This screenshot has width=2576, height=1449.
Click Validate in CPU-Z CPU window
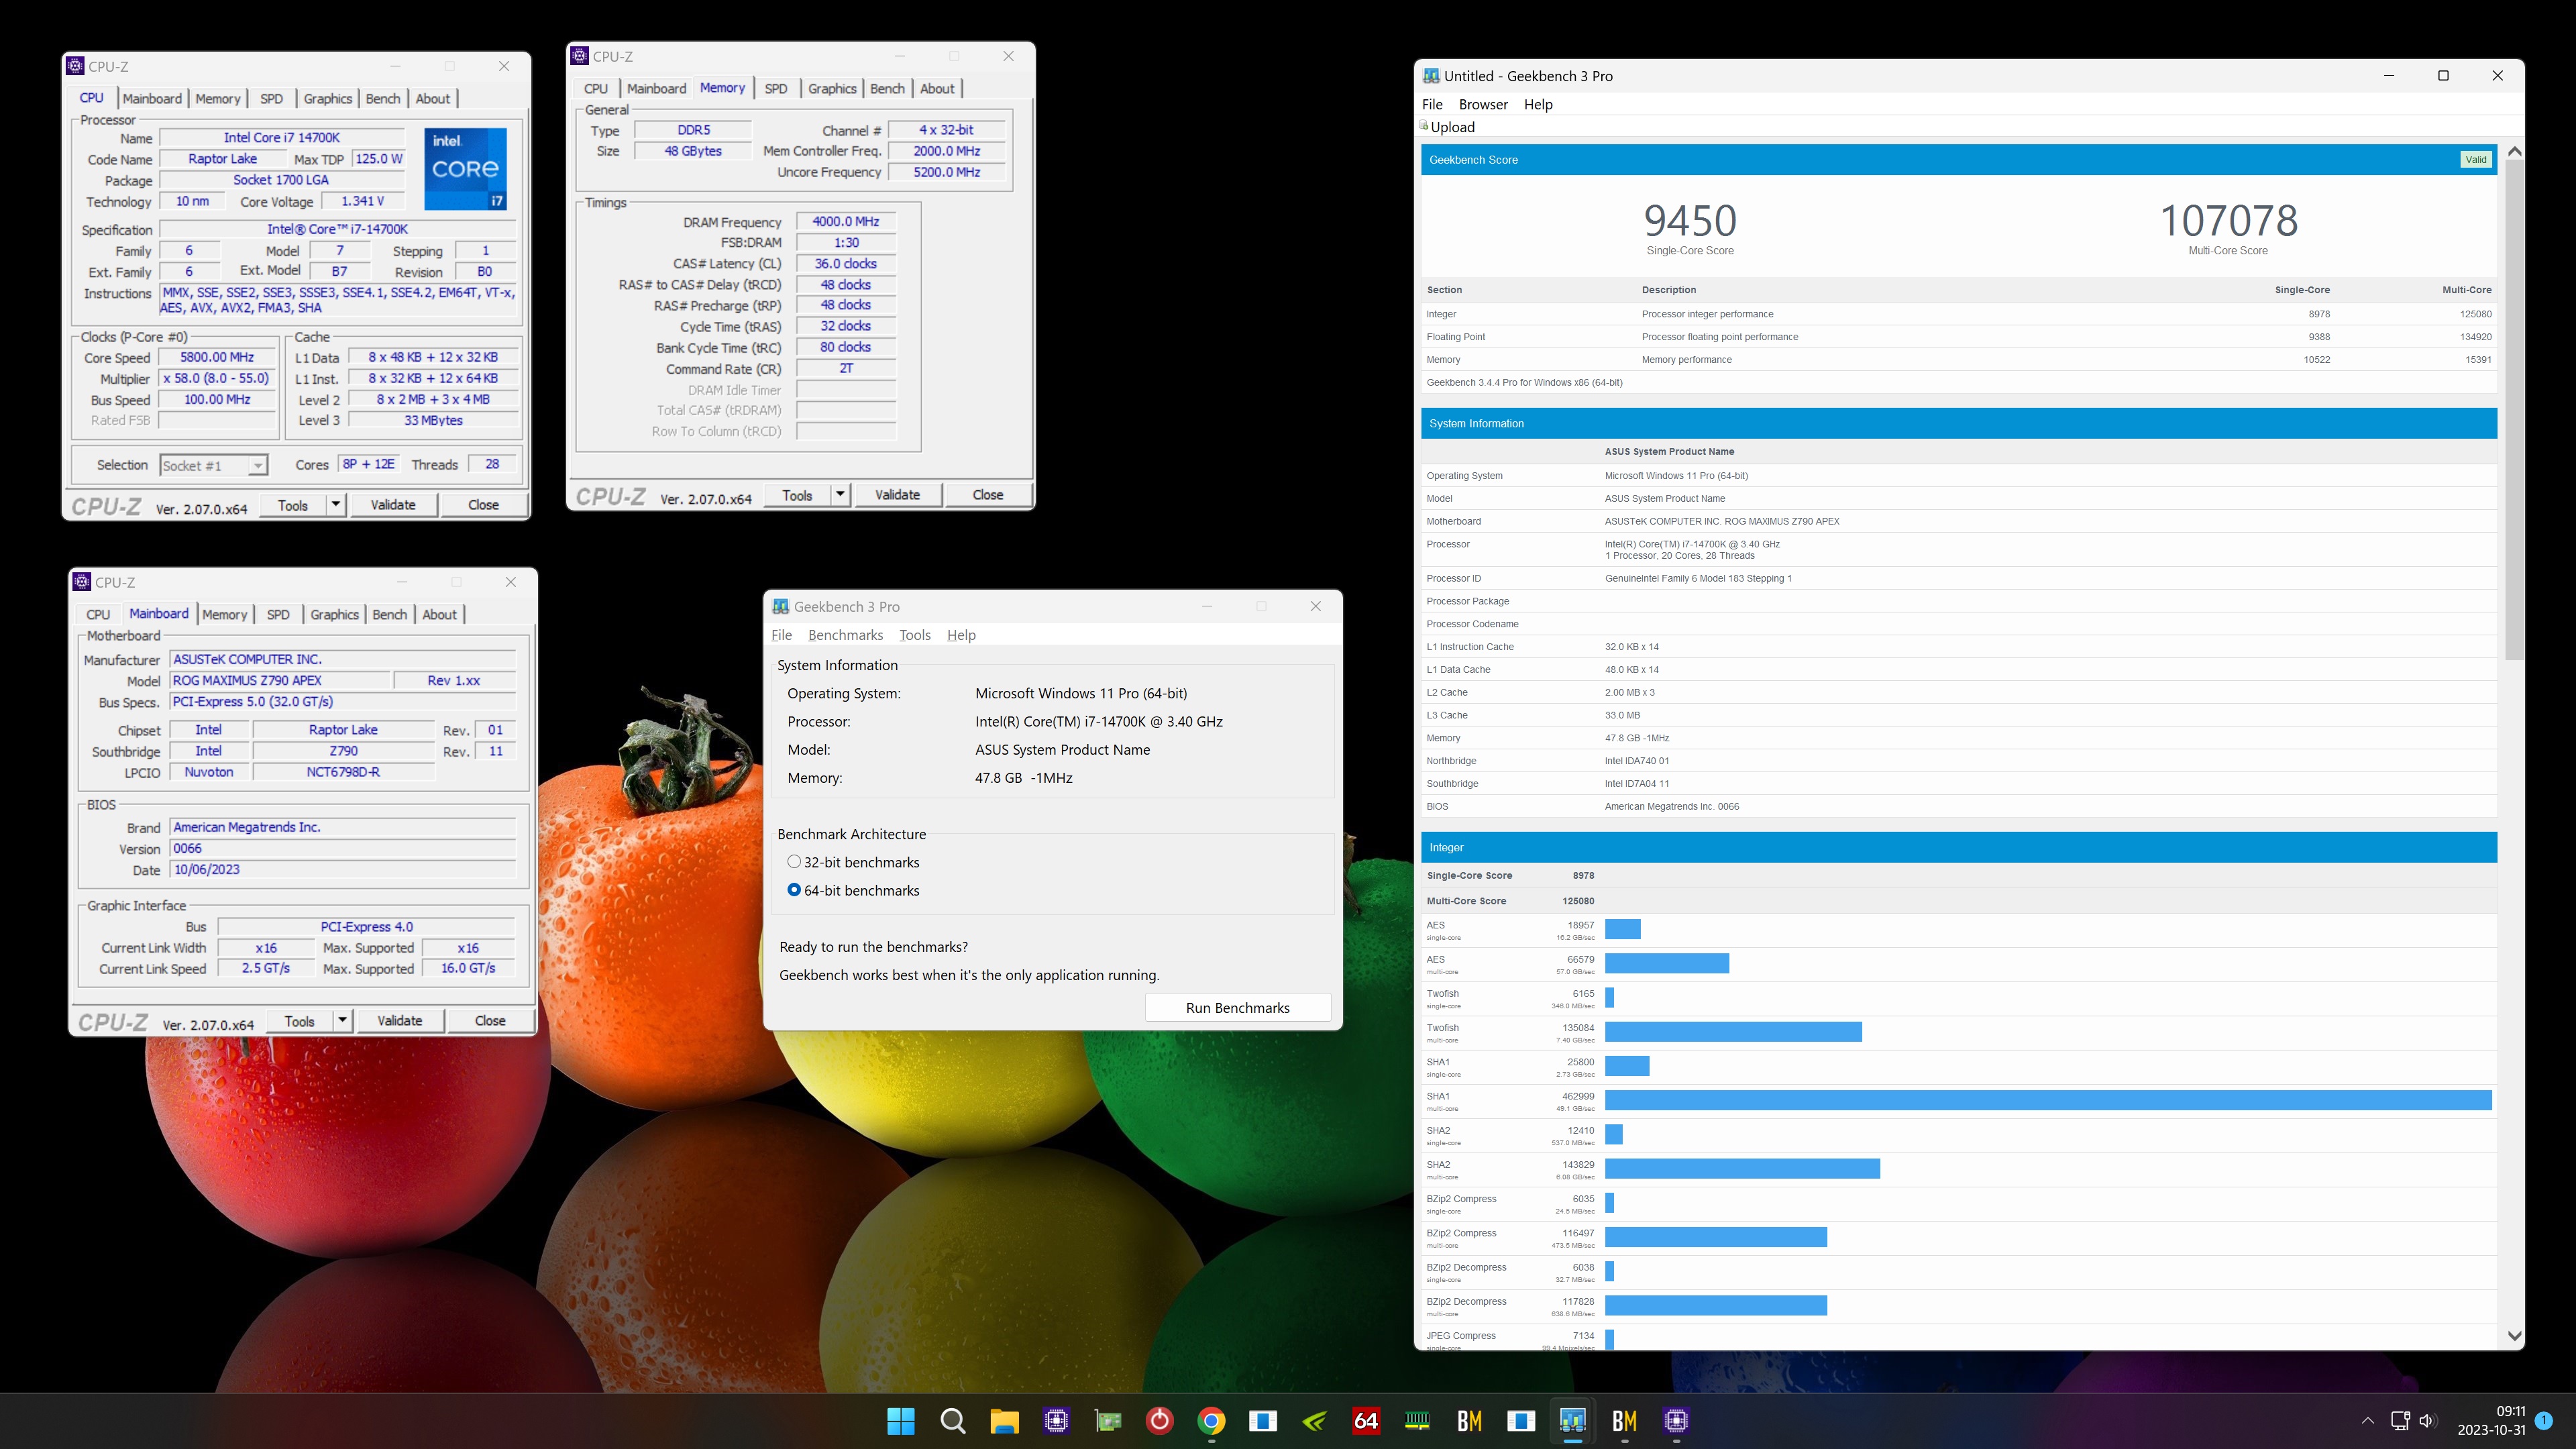(393, 505)
